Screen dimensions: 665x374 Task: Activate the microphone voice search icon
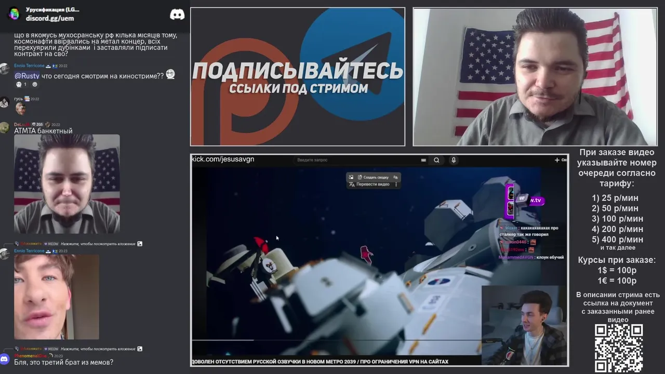[454, 160]
